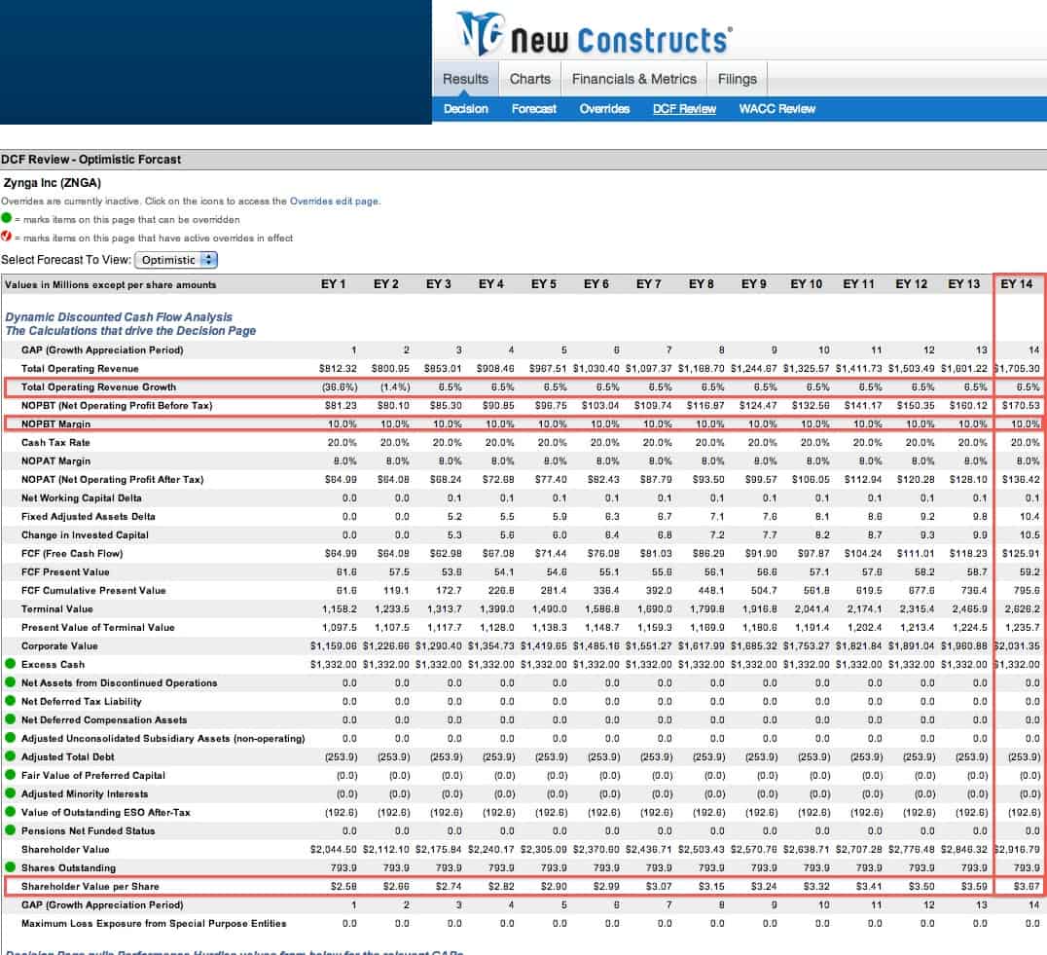Viewport: 1047px width, 955px height.
Task: Click the 'EY 7' column header
Action: [x=648, y=284]
